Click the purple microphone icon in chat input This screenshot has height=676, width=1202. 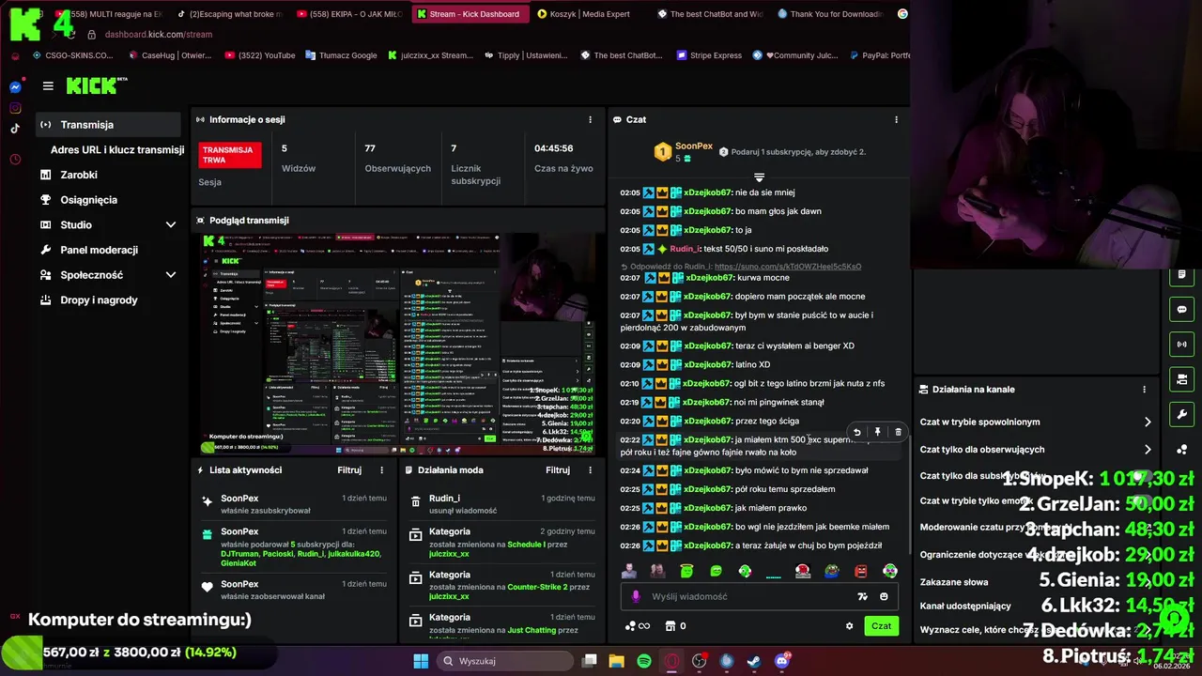636,596
